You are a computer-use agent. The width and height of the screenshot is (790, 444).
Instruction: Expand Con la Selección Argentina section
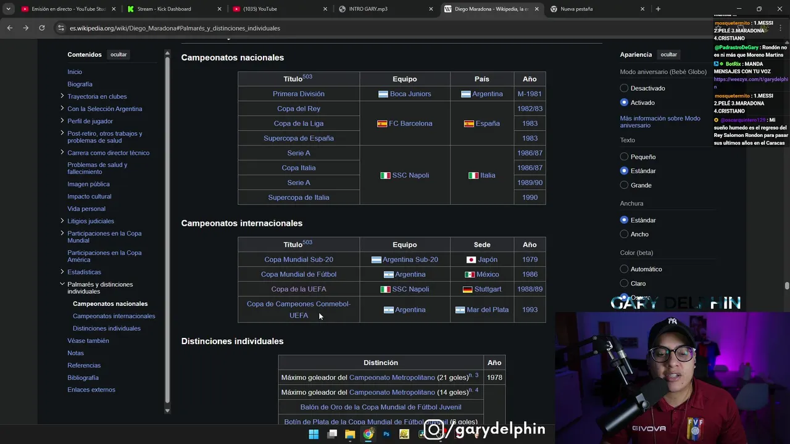click(x=62, y=109)
